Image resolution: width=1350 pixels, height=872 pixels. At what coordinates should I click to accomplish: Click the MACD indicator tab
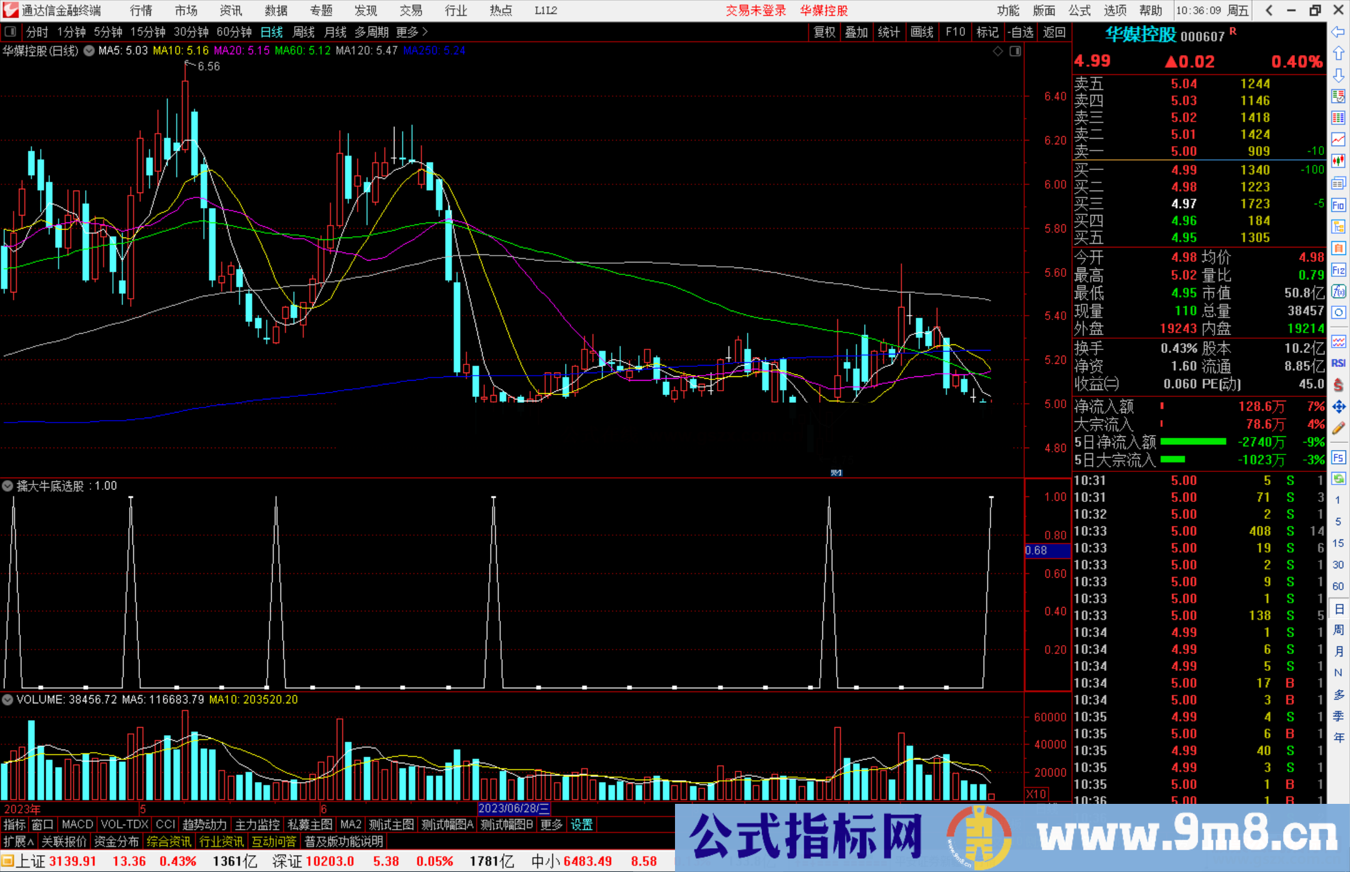tap(77, 824)
